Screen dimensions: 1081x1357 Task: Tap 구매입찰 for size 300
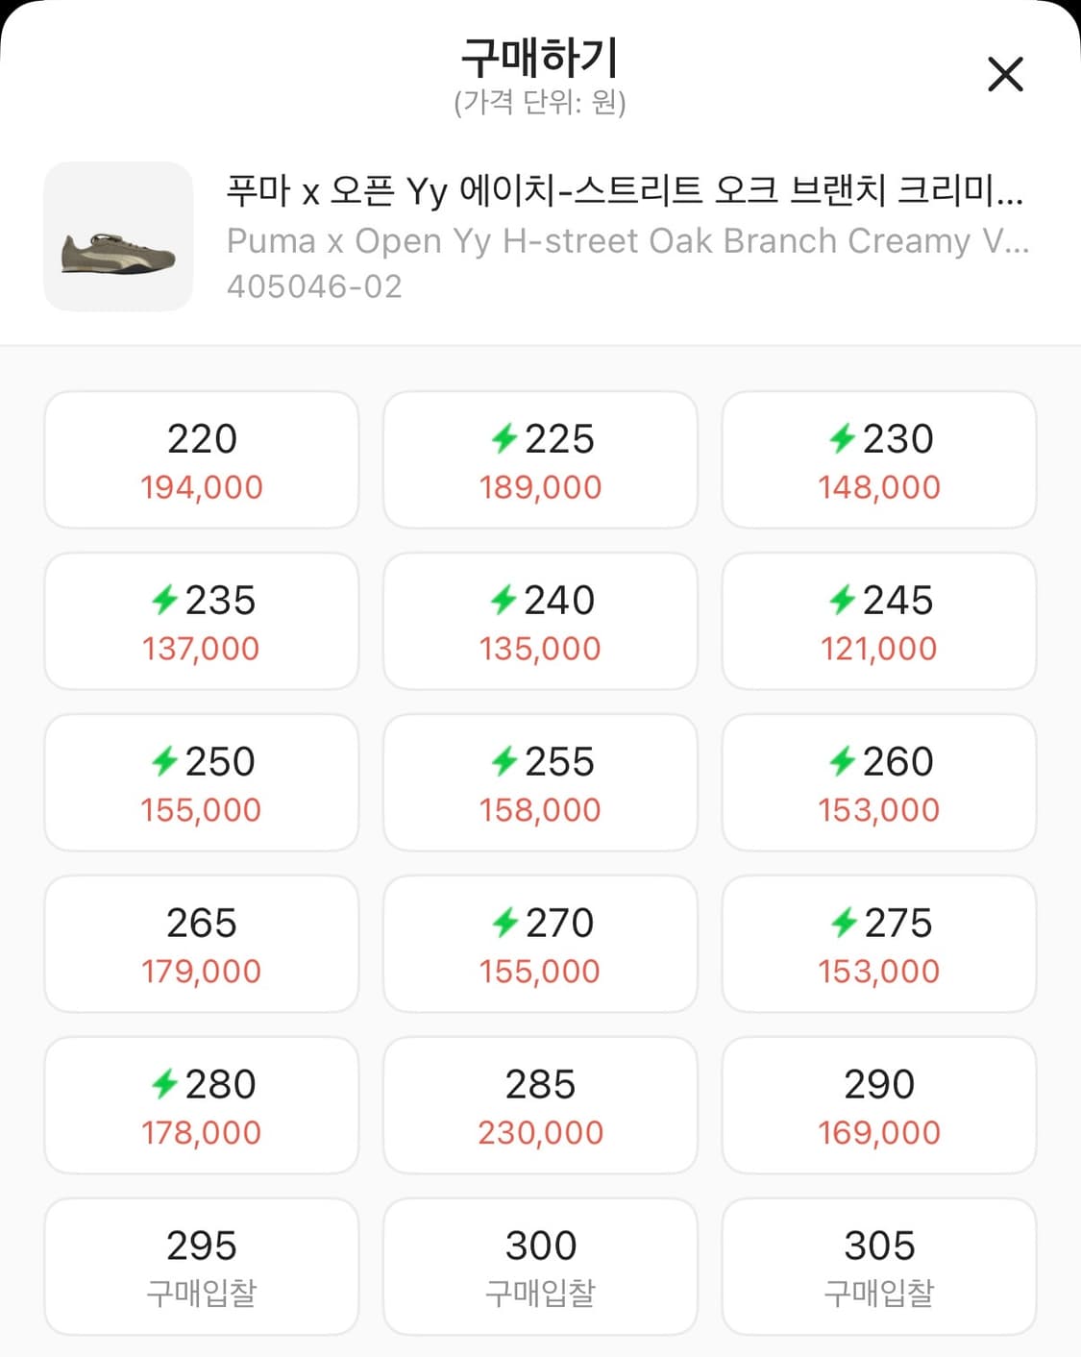point(540,1268)
